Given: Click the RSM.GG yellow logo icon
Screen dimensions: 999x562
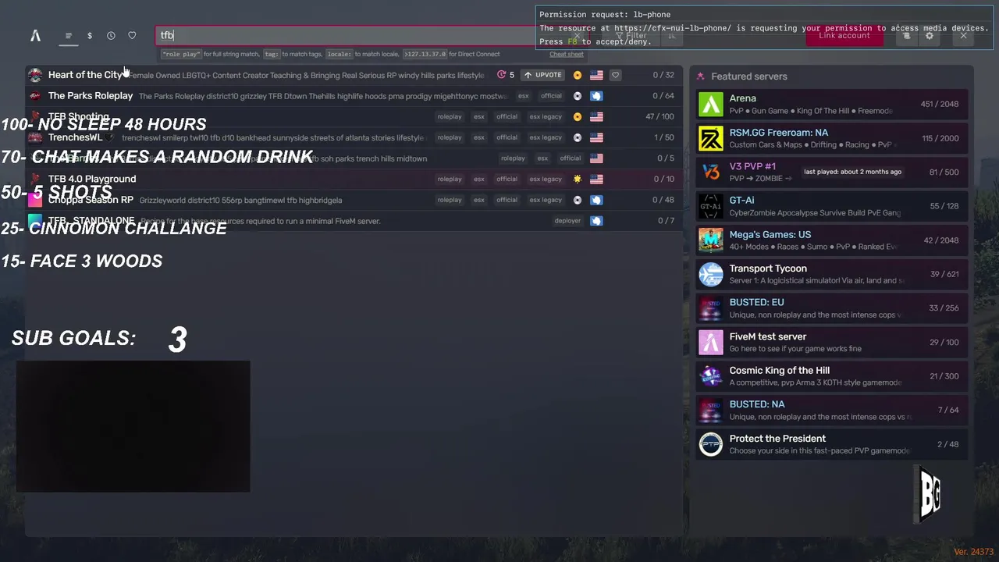Looking at the screenshot, I should coord(711,138).
